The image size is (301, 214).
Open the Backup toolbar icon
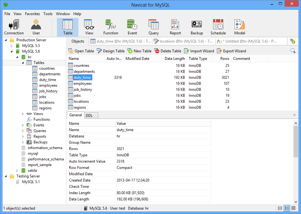tap(197, 27)
